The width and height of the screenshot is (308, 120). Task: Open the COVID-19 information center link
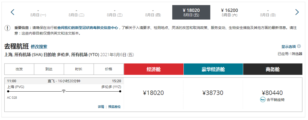coord(88,28)
